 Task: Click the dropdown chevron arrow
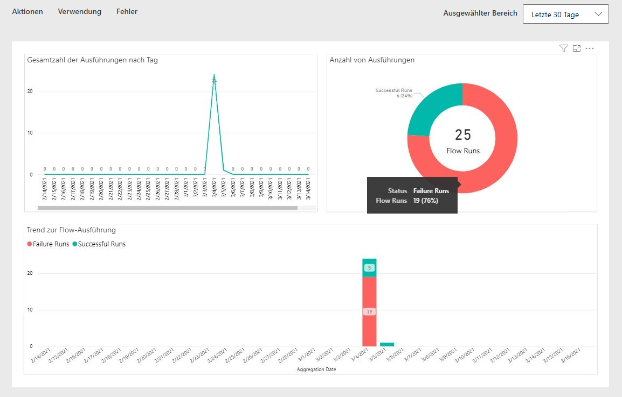(598, 15)
